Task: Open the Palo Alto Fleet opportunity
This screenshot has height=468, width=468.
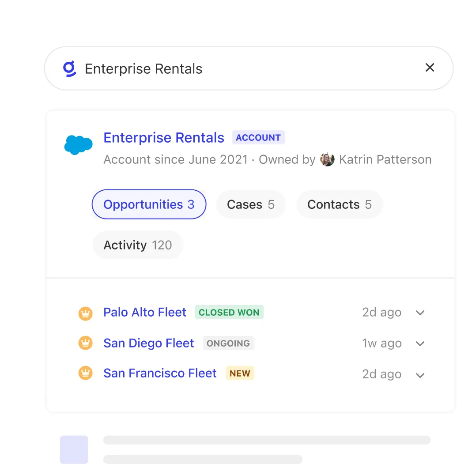Action: click(145, 312)
